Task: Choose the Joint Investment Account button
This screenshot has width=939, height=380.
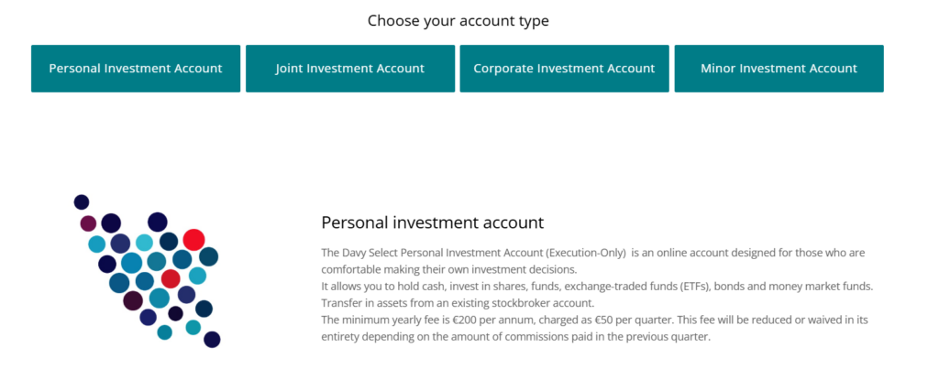Action: 350,69
